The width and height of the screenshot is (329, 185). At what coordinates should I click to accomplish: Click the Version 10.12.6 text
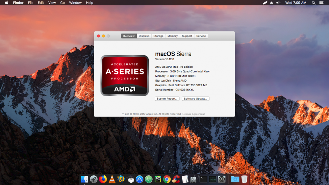pyautogui.click(x=164, y=59)
